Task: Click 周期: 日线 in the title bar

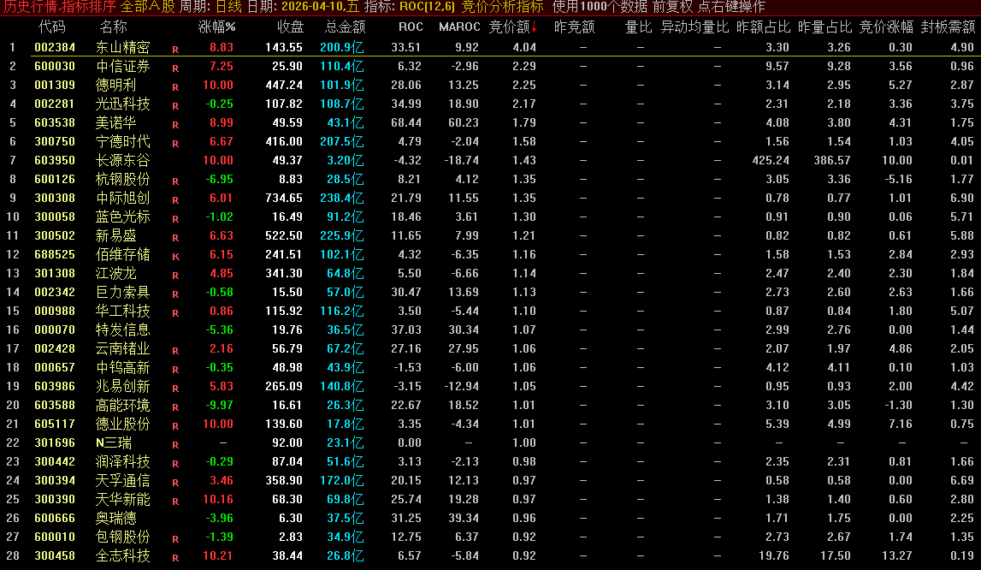Action: tap(210, 7)
